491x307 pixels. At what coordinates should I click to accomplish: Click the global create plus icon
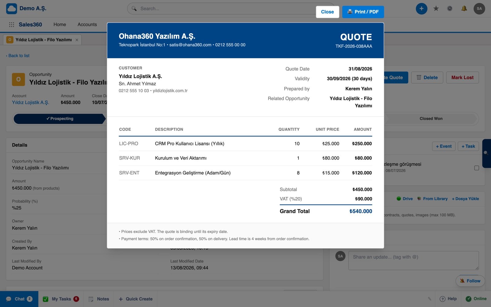[421, 9]
